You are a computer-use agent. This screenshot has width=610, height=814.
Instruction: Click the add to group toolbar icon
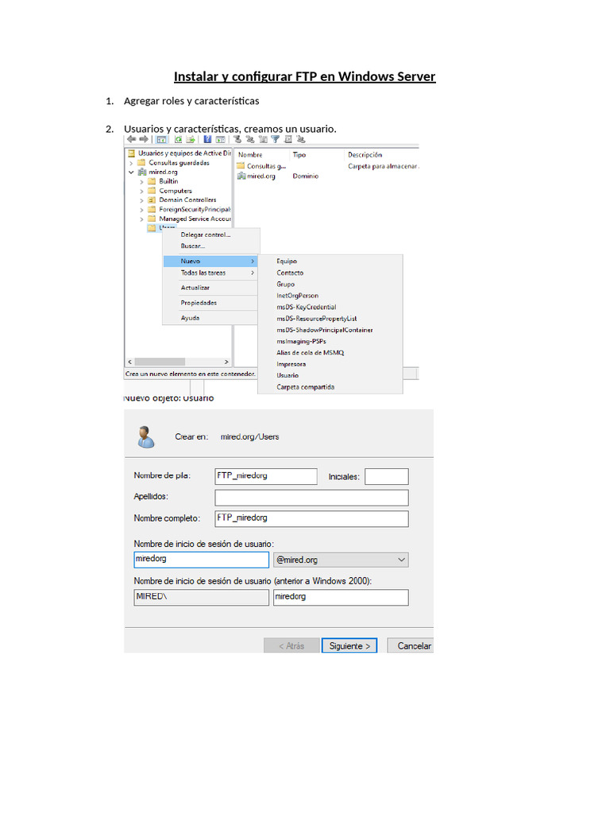[x=301, y=139]
